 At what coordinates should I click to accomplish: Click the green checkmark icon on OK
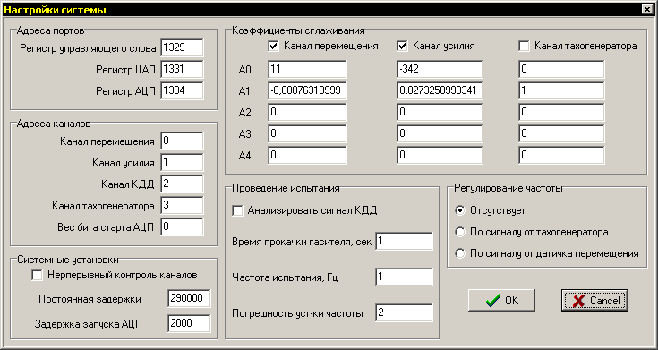point(492,301)
